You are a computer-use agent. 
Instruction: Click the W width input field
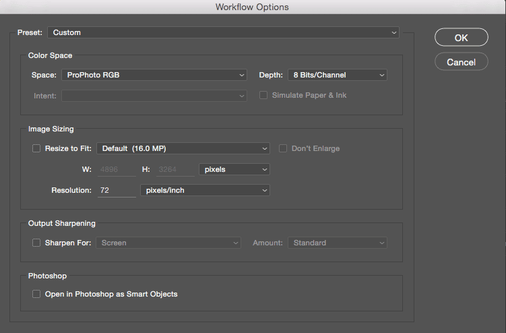(x=117, y=170)
